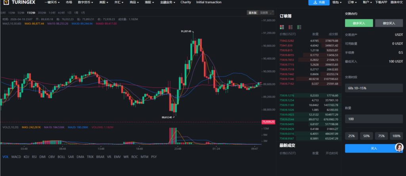The image size is (406, 176).
Task: Select 做空买入 short position option
Action: (389, 23)
